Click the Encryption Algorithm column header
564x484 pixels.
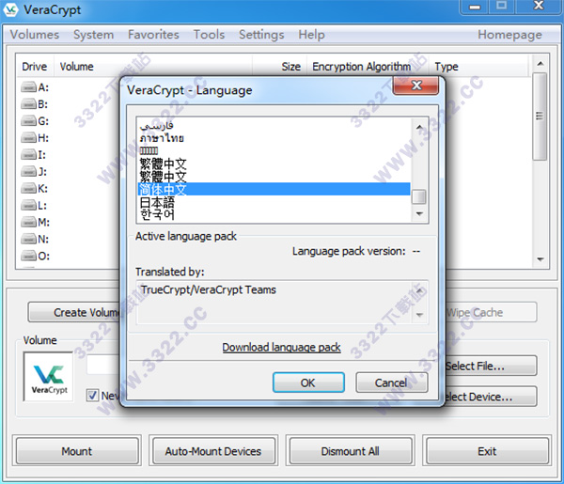click(x=368, y=67)
